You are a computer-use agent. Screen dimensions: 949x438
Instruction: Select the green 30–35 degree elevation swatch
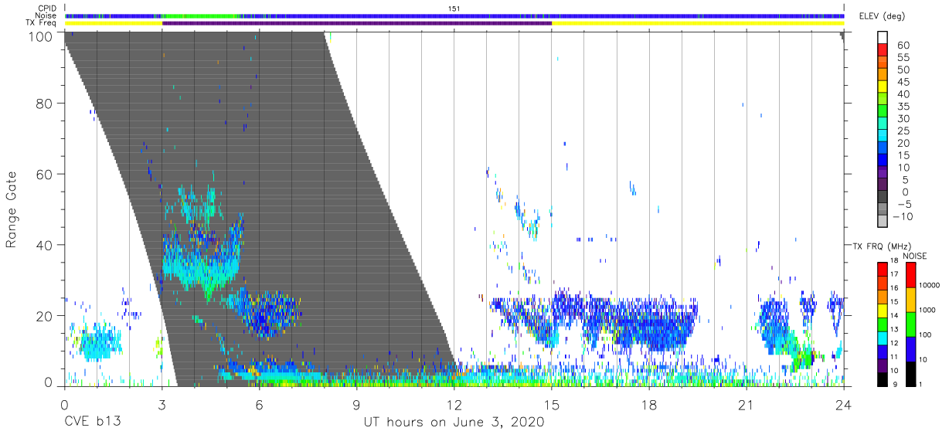[883, 112]
